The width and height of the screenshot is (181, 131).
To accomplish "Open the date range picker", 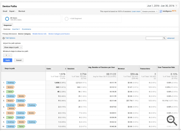I will [162, 6].
